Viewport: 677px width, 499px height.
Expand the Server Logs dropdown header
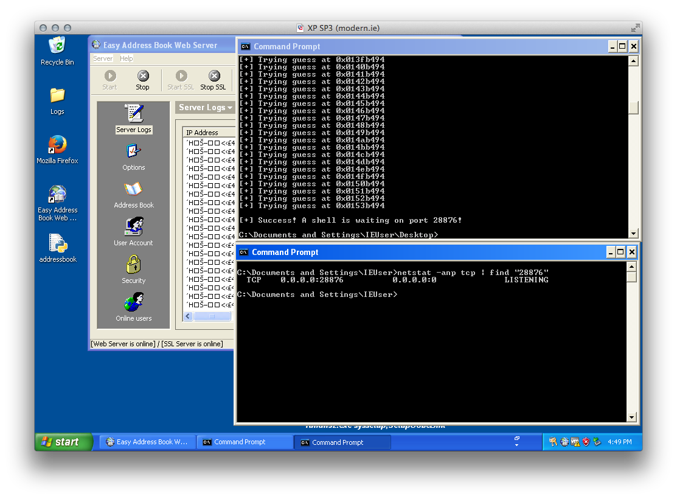(x=206, y=108)
